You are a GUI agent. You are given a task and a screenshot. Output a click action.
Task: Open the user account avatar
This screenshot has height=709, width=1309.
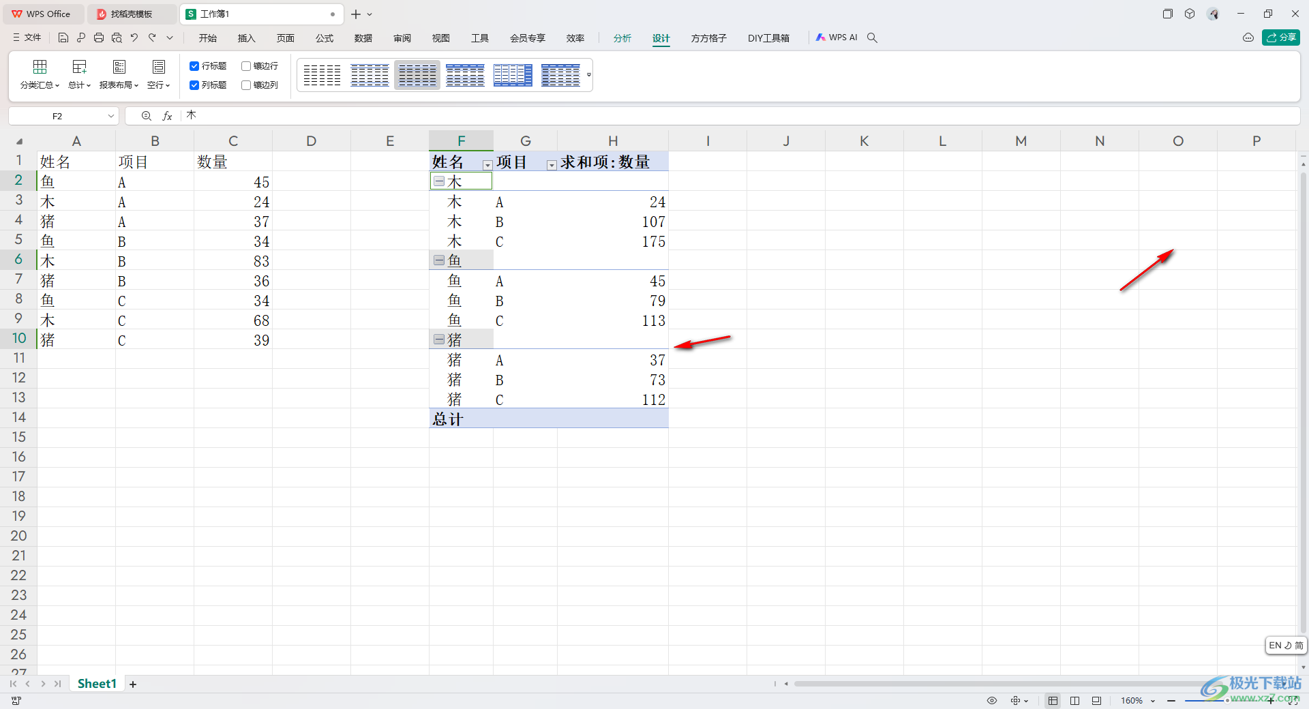(1213, 14)
